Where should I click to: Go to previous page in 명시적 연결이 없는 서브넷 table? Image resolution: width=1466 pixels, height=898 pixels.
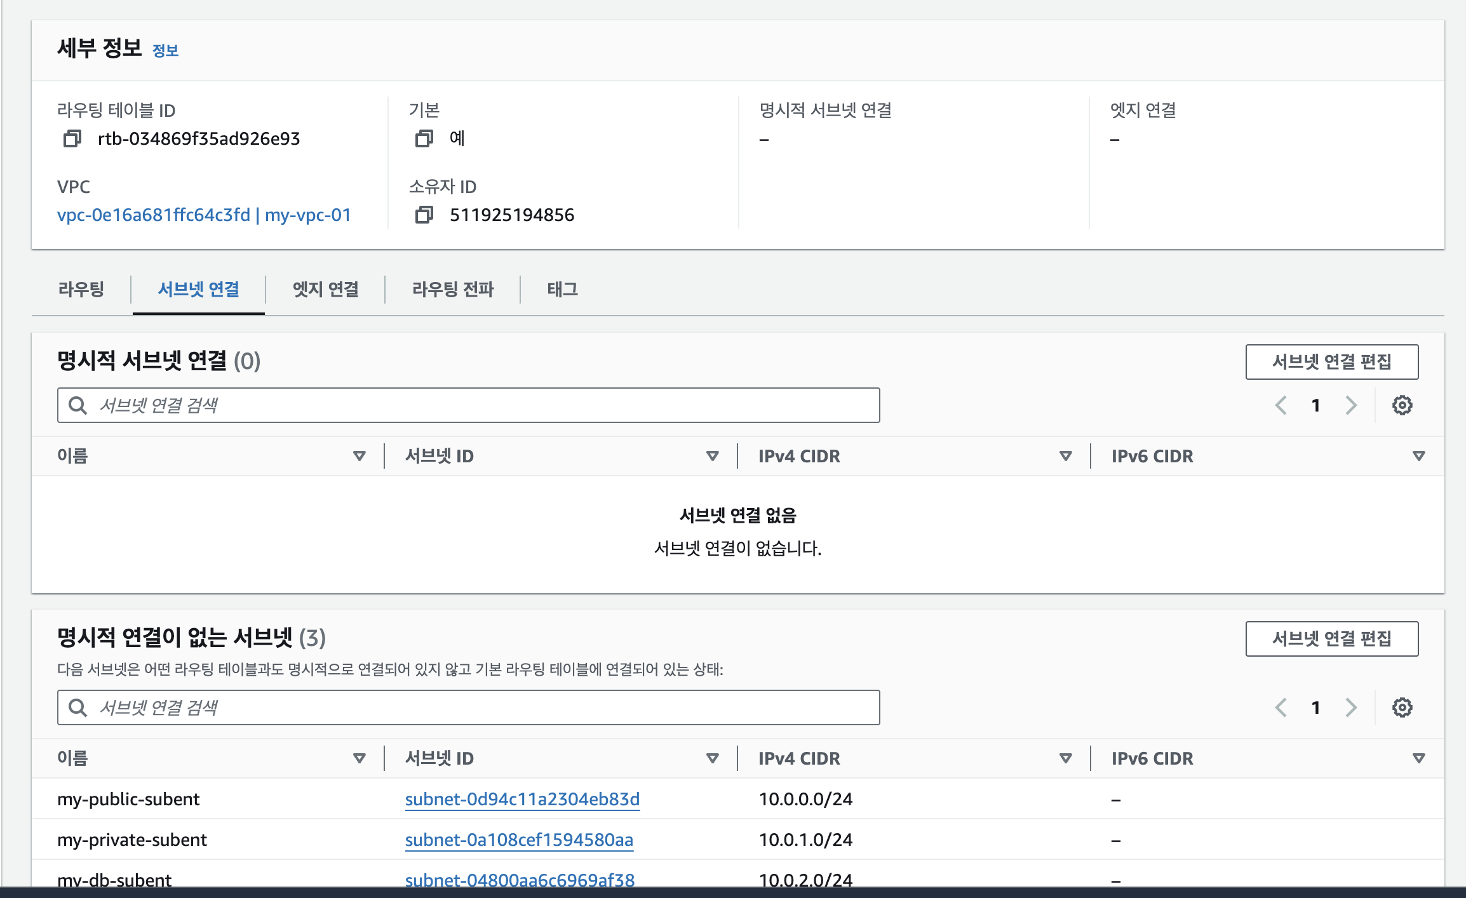pyautogui.click(x=1281, y=707)
